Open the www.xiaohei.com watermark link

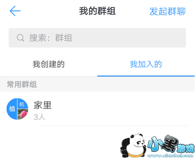[x=170, y=156]
